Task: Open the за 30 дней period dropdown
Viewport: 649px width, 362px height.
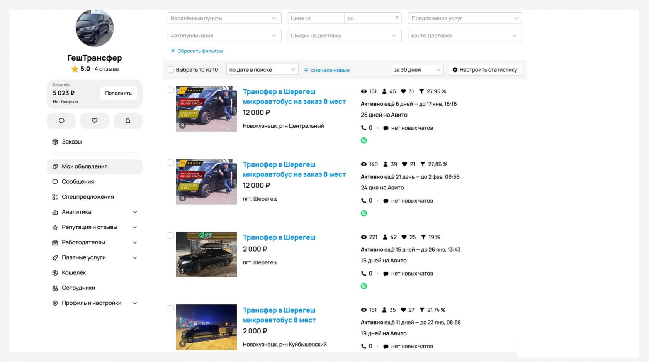Action: coord(417,69)
